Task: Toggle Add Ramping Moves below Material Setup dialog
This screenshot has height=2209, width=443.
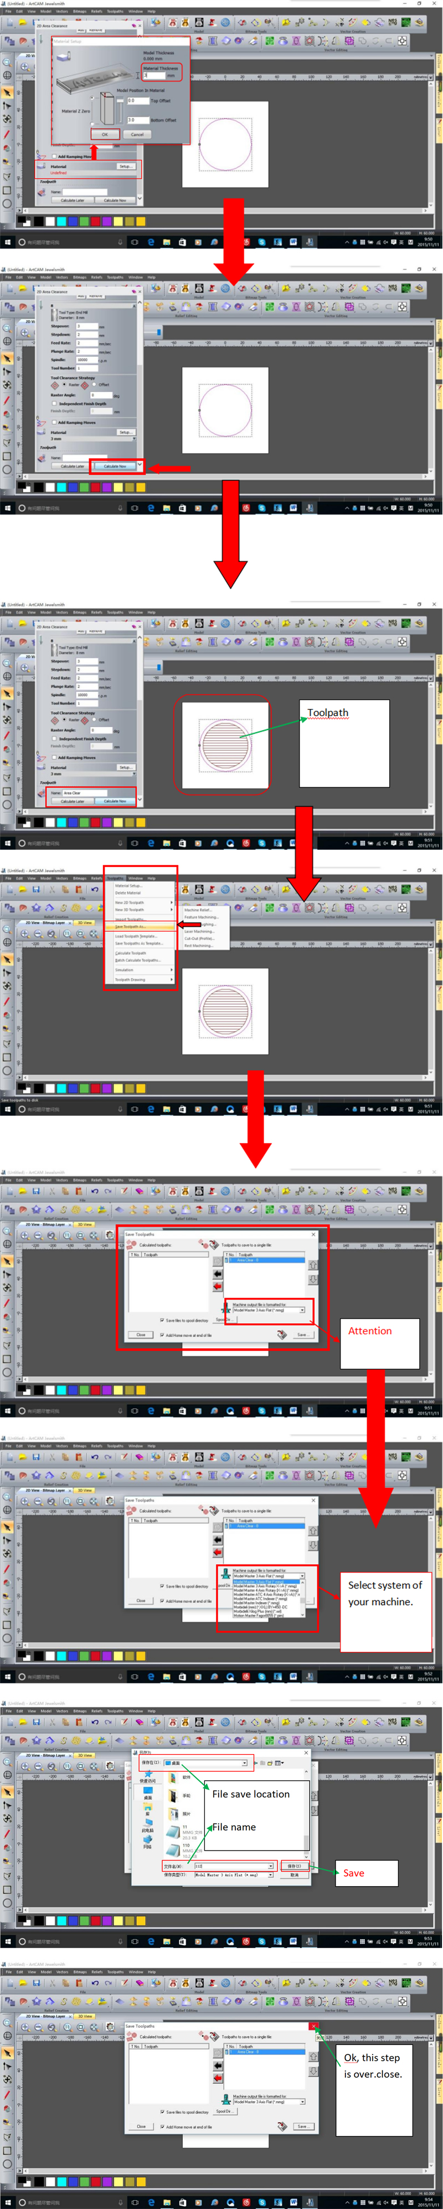Action: click(x=54, y=157)
